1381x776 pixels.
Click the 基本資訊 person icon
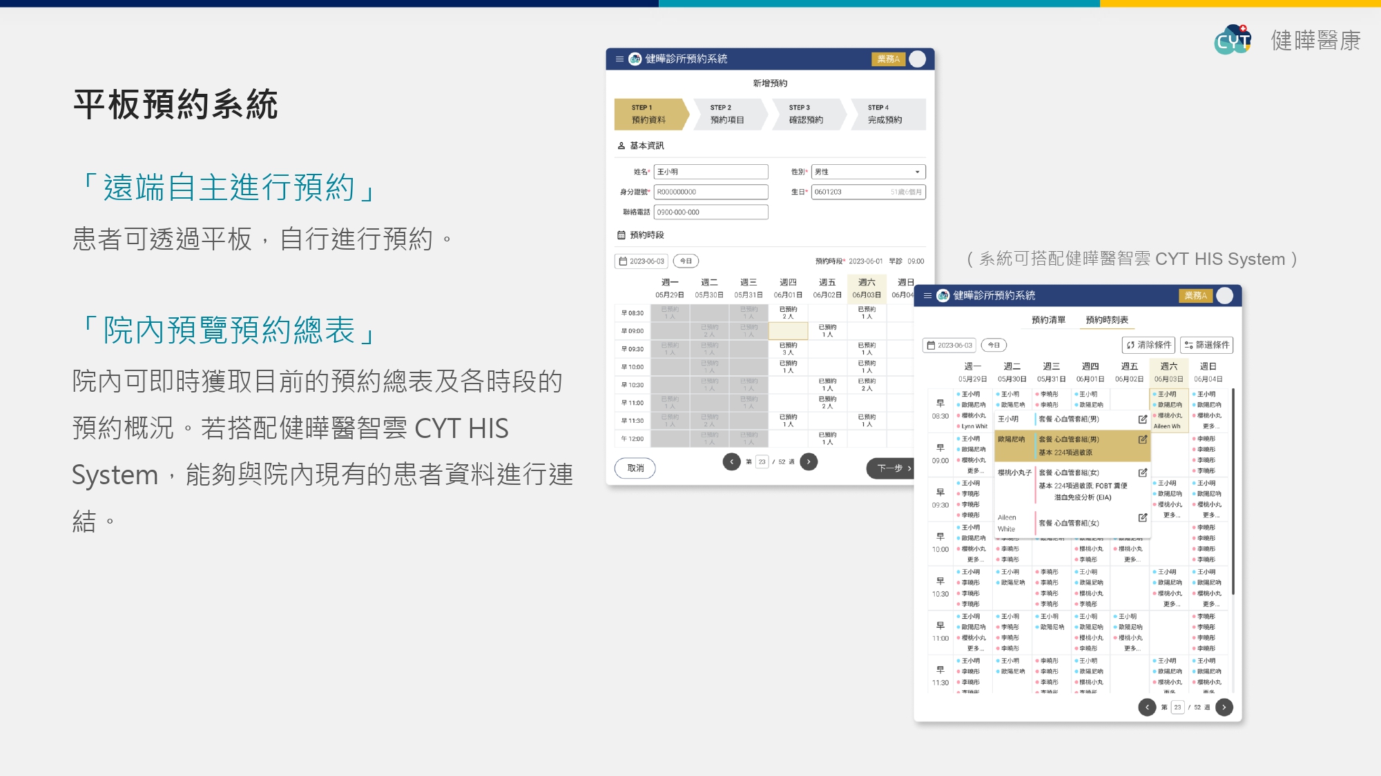click(x=621, y=146)
